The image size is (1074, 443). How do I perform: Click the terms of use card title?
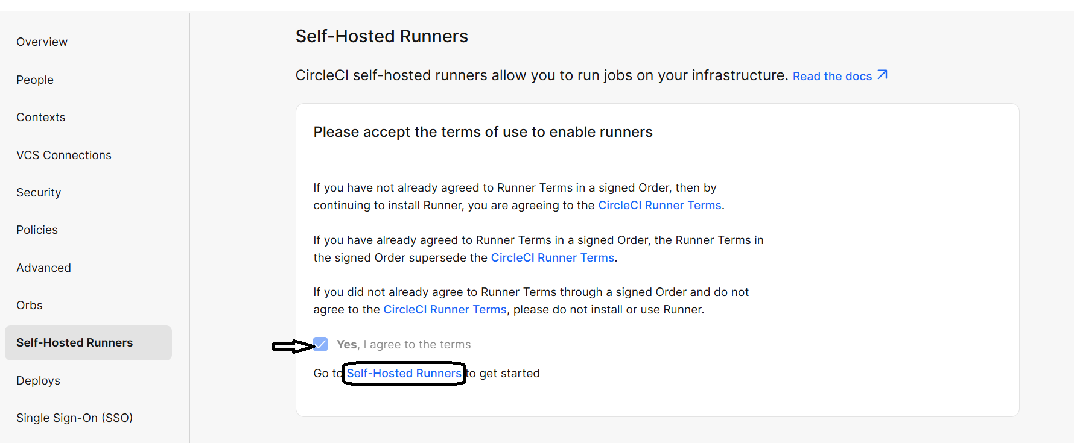[483, 131]
